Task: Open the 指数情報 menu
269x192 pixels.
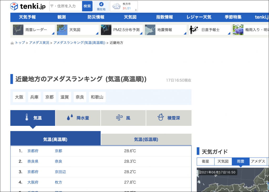Action: pos(164,17)
